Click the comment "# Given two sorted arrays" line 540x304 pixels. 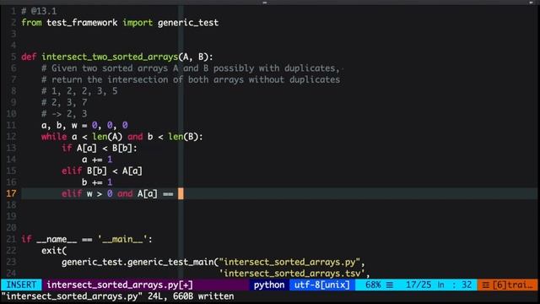(x=191, y=68)
